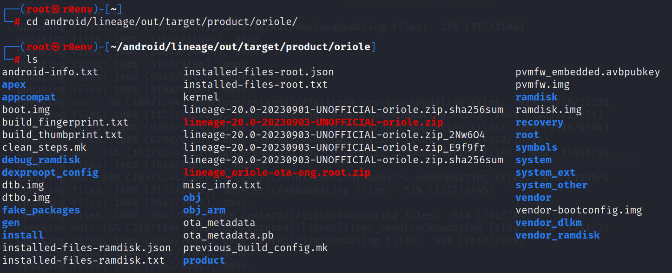672x273 pixels.
Task: Click the recovery directory entry
Action: coord(539,122)
